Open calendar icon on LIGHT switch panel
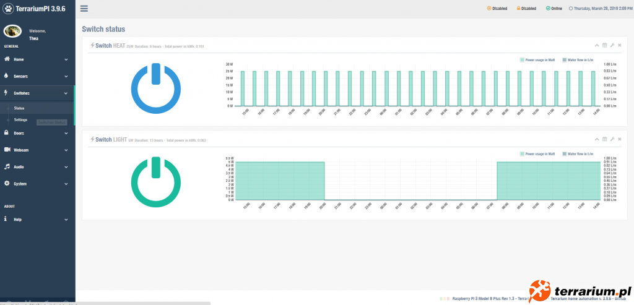The width and height of the screenshot is (634, 305). (605, 139)
